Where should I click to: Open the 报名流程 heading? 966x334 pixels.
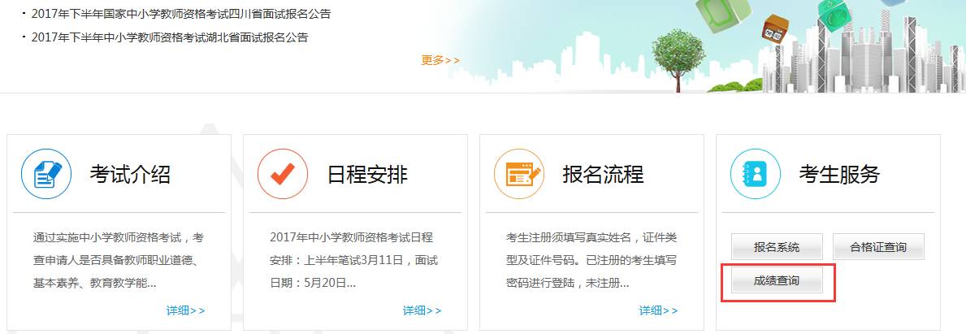[x=603, y=175]
